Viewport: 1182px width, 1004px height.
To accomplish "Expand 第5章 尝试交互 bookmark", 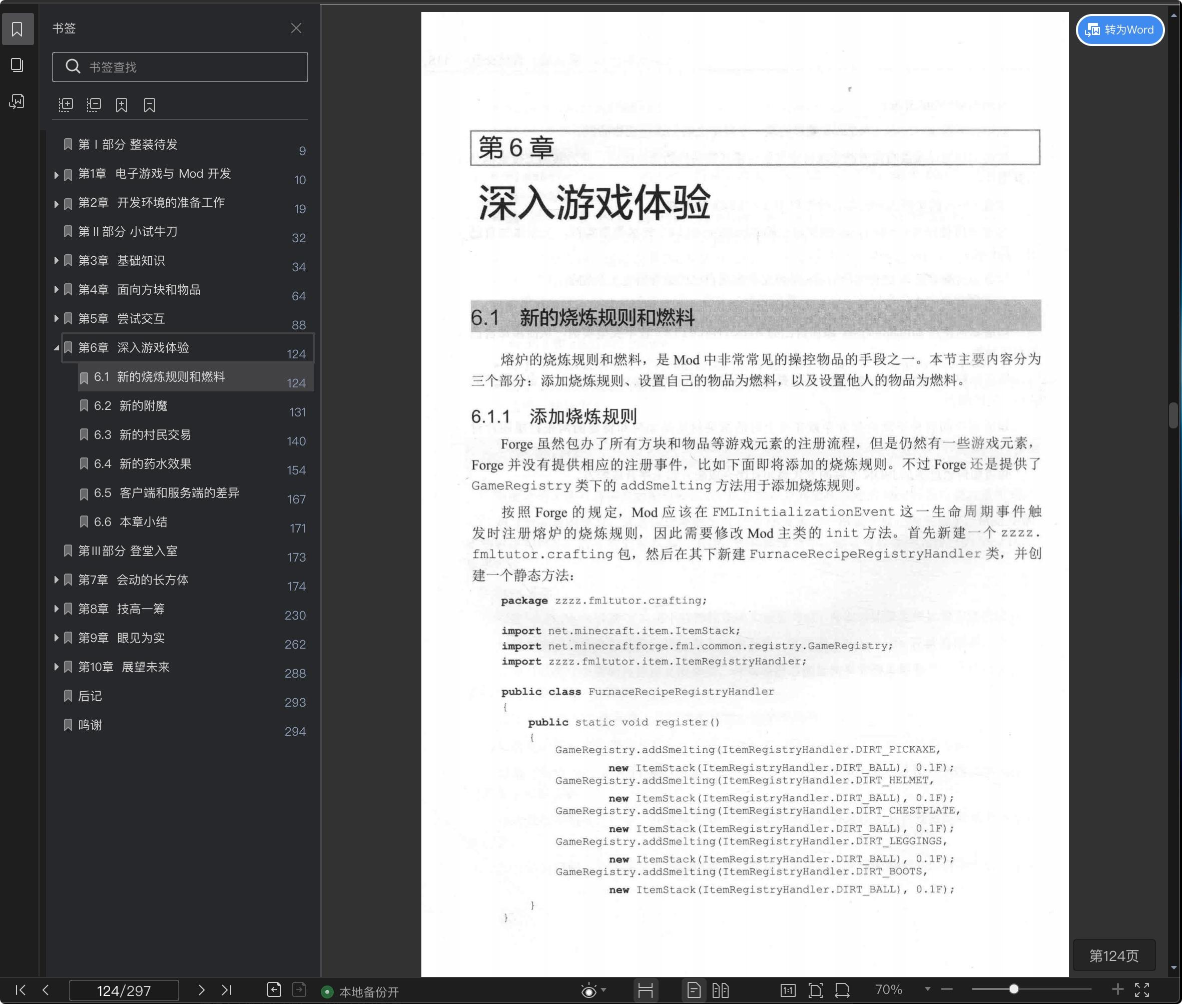I will tap(57, 319).
